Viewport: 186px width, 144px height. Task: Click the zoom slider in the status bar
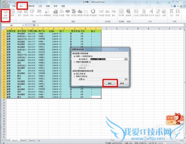(x=173, y=143)
